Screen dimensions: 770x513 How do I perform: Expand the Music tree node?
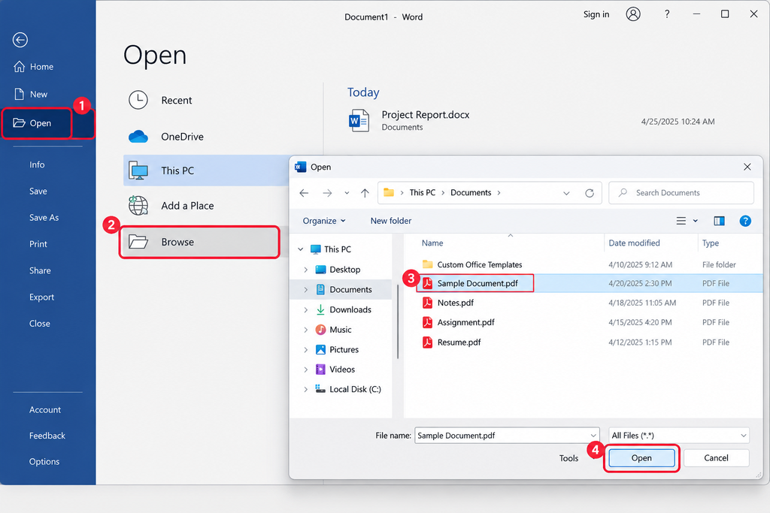point(306,330)
